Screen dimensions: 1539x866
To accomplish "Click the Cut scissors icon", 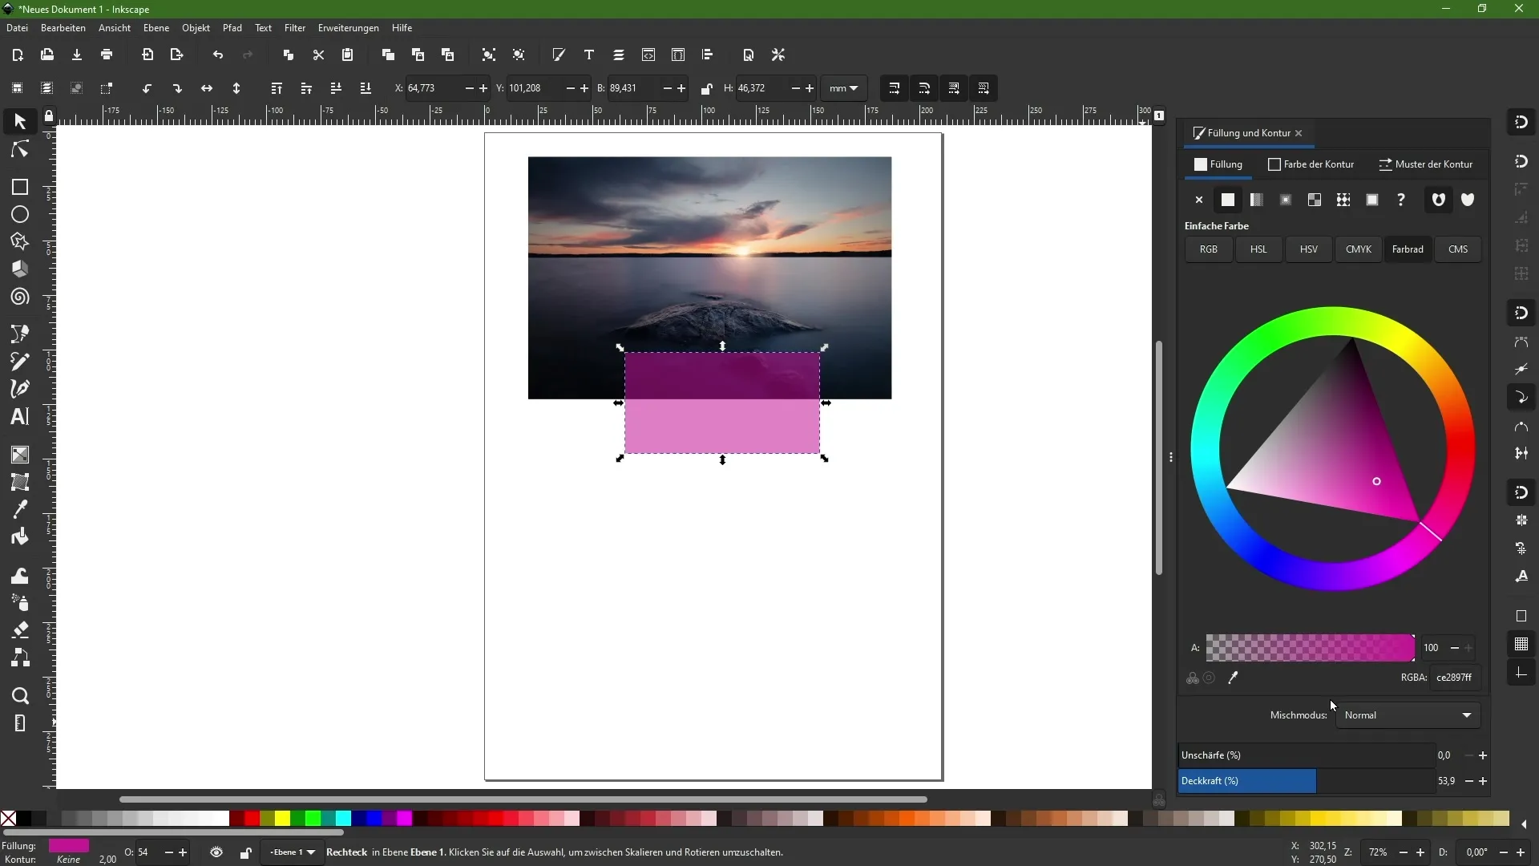I will click(x=318, y=55).
